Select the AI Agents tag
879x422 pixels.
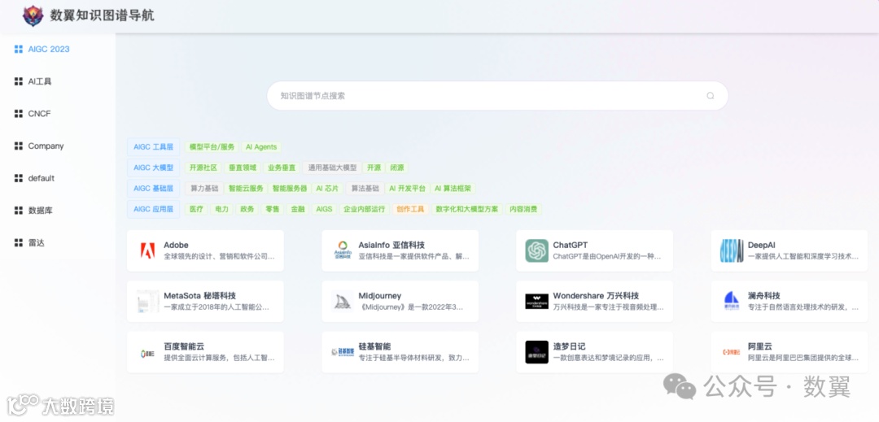pos(261,146)
